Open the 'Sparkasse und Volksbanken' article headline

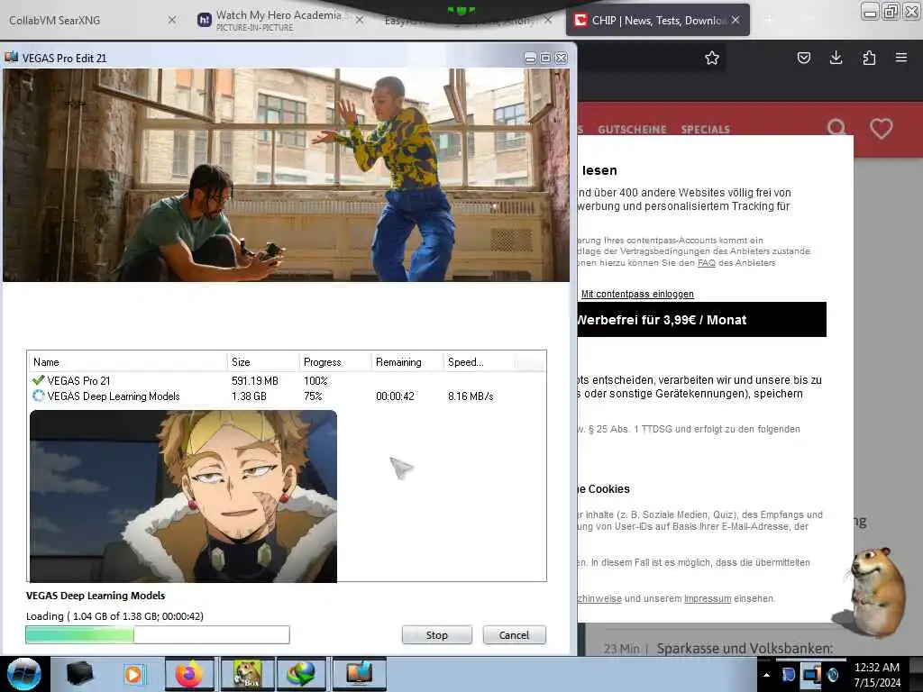(745, 649)
